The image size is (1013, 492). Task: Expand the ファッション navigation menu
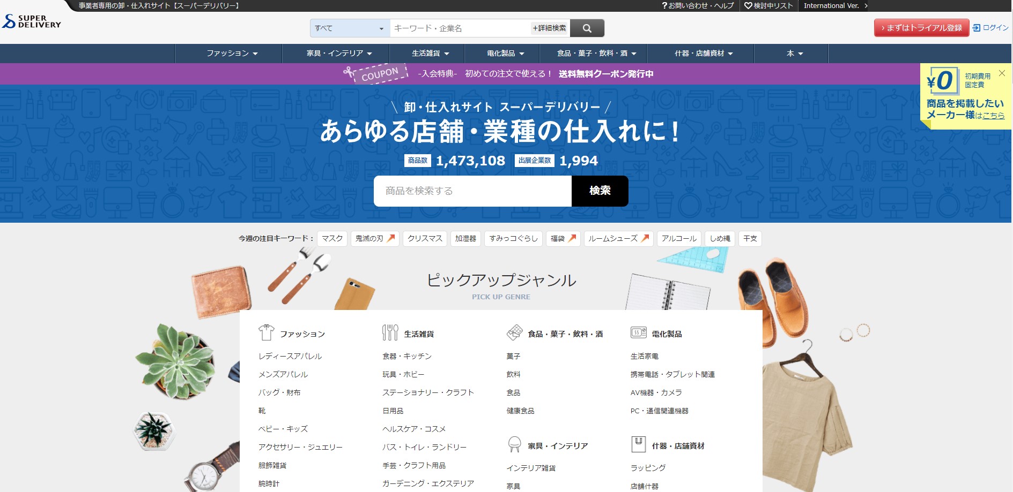[232, 54]
